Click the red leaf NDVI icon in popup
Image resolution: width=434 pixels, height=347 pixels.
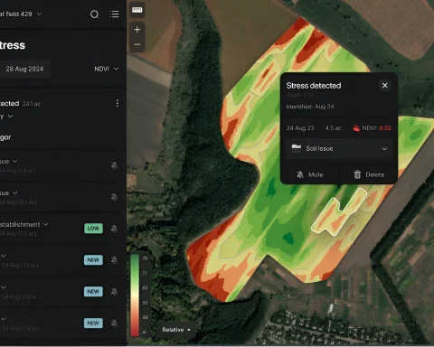[x=356, y=128]
